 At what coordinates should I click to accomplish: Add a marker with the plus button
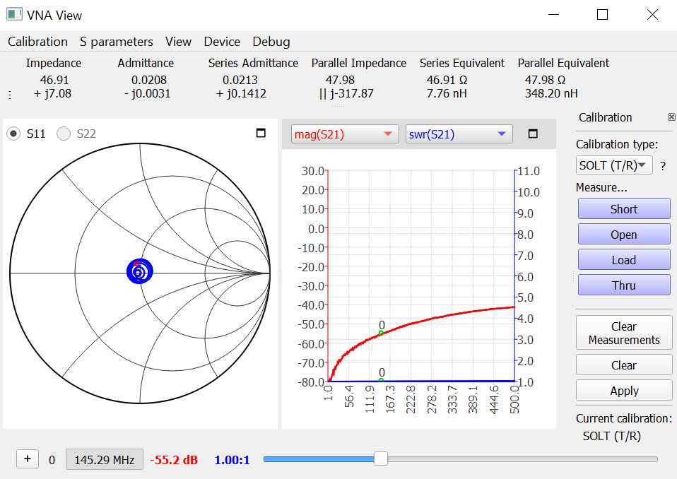pos(27,459)
